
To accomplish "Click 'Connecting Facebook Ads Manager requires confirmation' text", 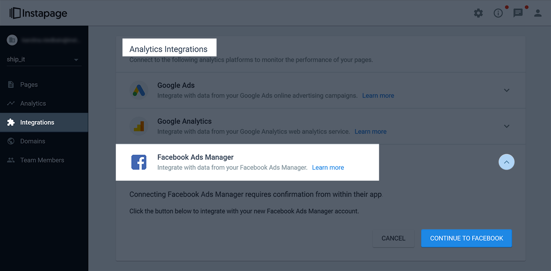I will pyautogui.click(x=256, y=195).
